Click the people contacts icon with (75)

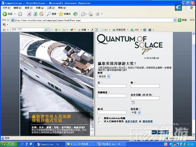click(132, 30)
